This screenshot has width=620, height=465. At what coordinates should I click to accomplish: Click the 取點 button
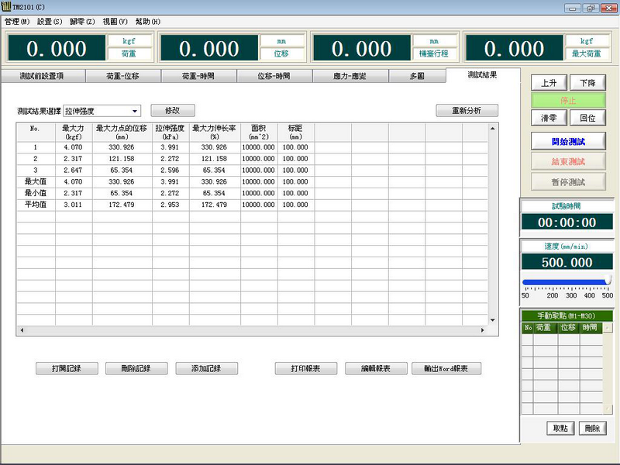(560, 428)
